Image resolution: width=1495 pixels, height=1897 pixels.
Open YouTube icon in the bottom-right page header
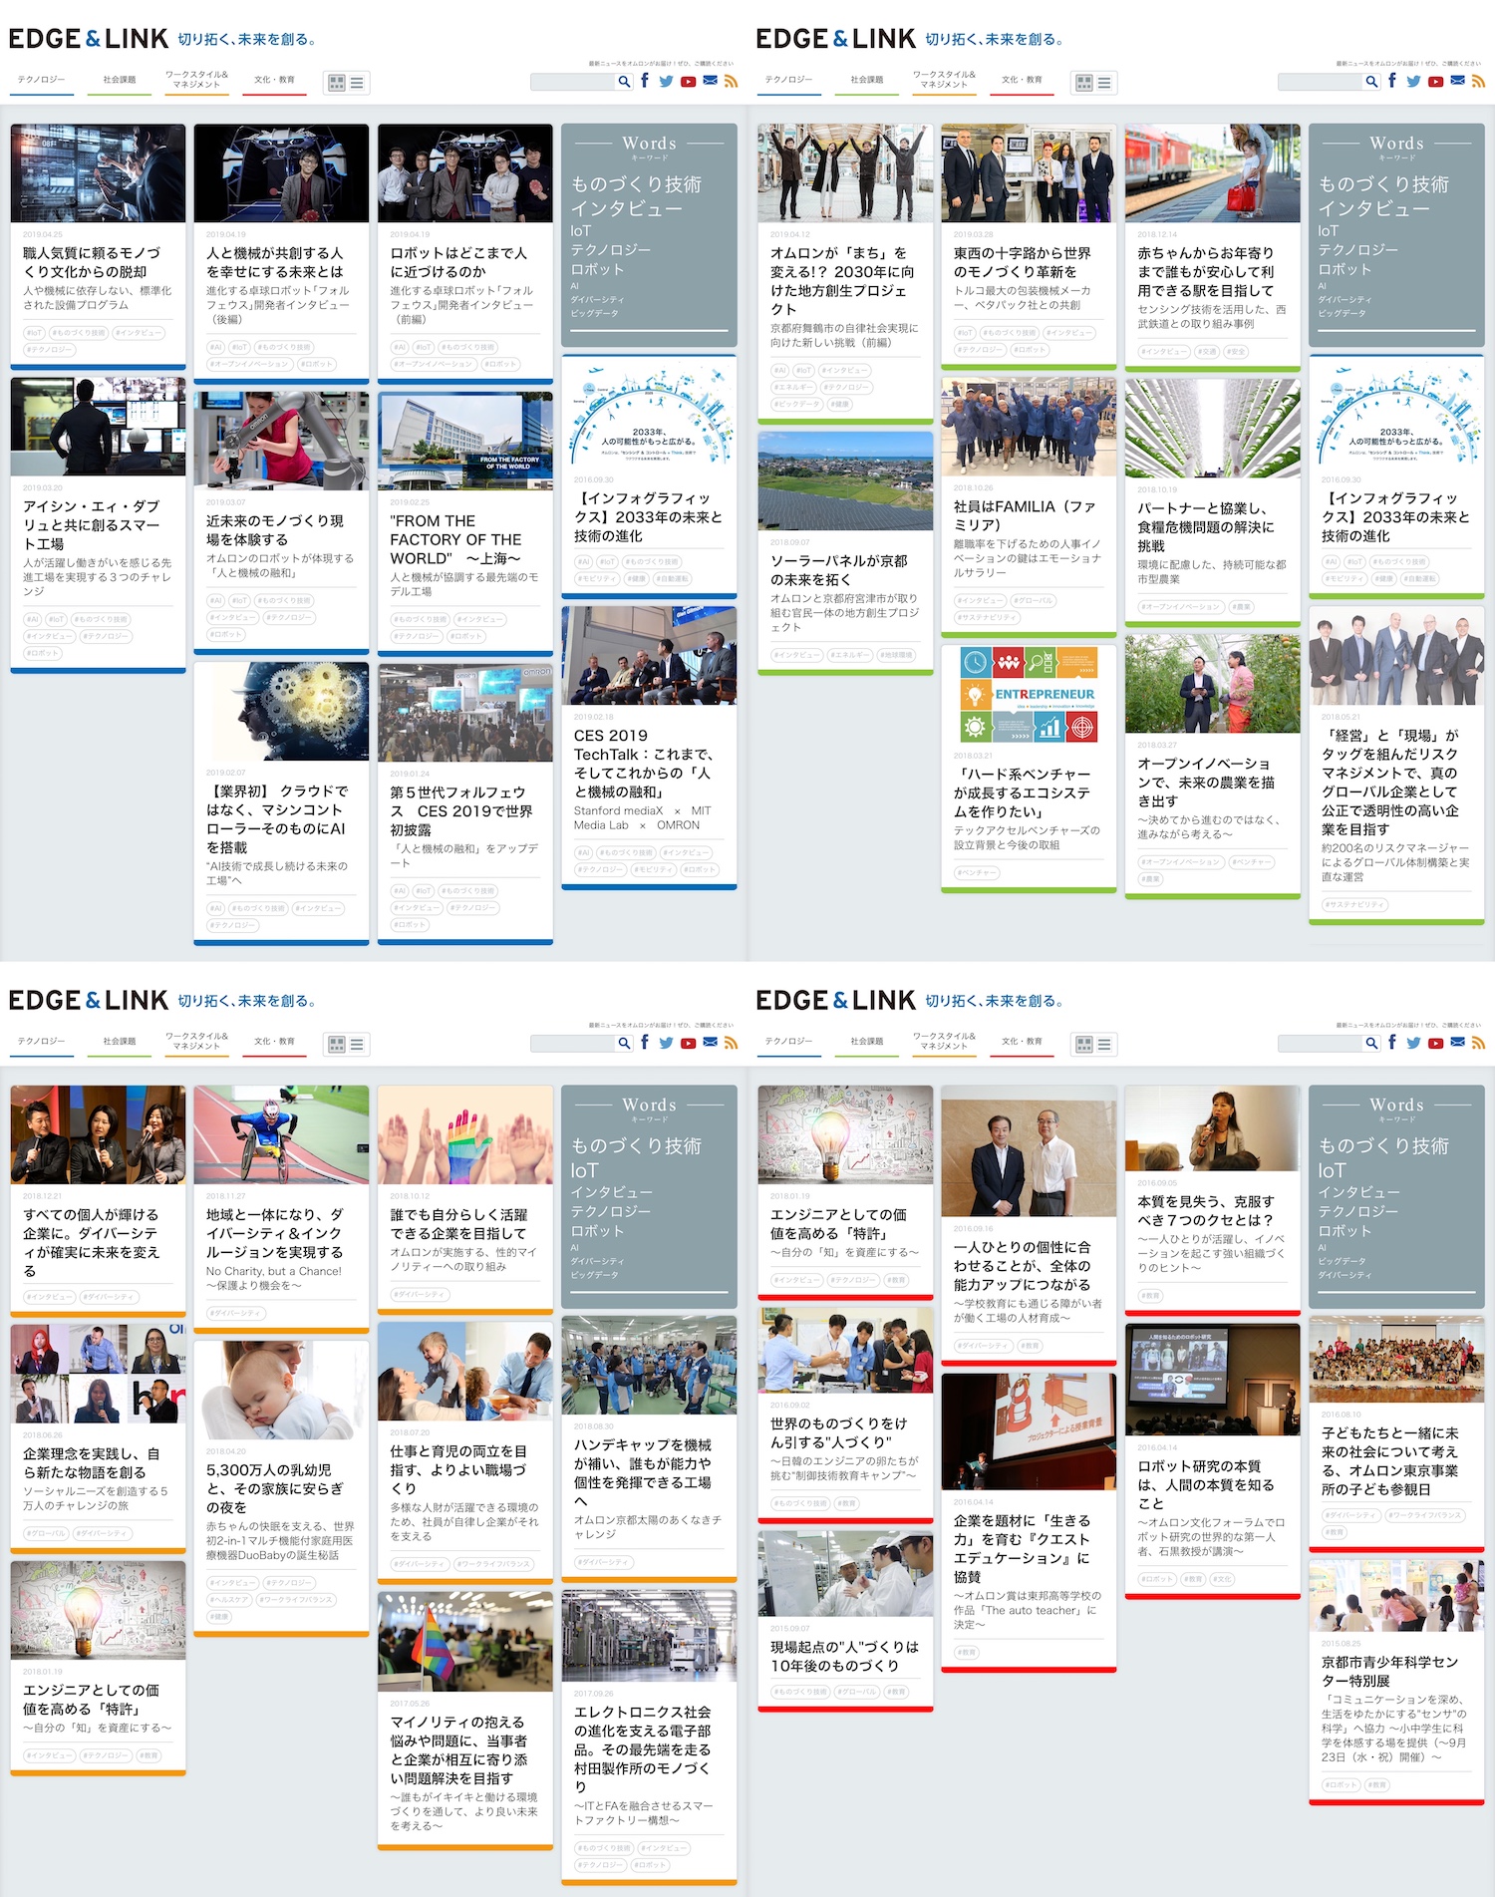pyautogui.click(x=1435, y=1044)
